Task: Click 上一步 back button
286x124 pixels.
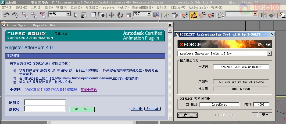Action: (136, 109)
